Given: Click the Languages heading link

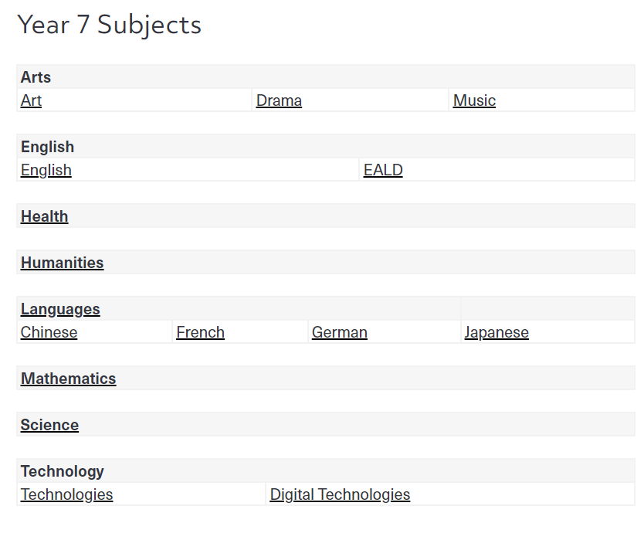Looking at the screenshot, I should tap(60, 309).
